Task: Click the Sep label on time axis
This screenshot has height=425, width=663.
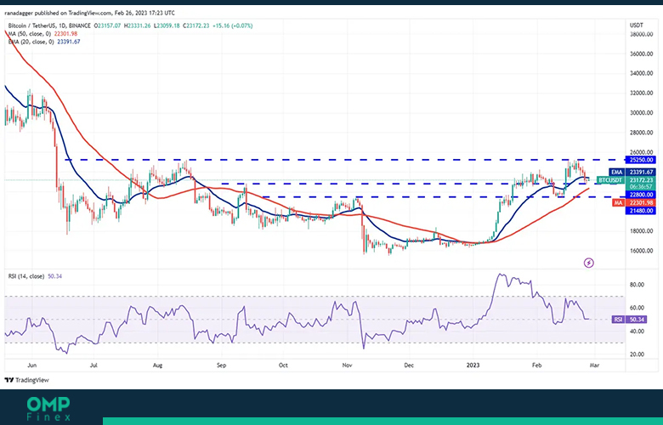Action: click(221, 365)
